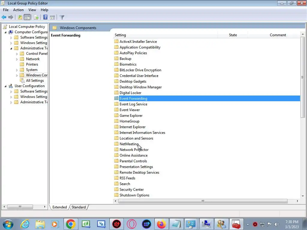Open the Action menu

18,10
